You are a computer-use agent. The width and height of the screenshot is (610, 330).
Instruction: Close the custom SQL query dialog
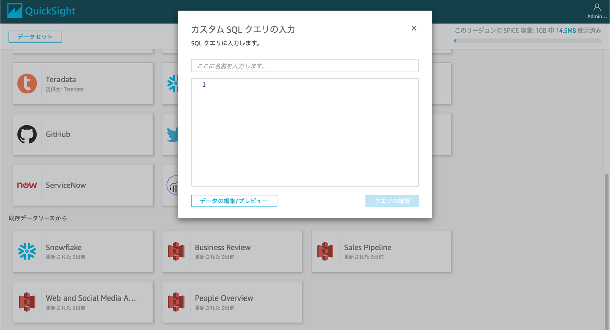coord(414,28)
